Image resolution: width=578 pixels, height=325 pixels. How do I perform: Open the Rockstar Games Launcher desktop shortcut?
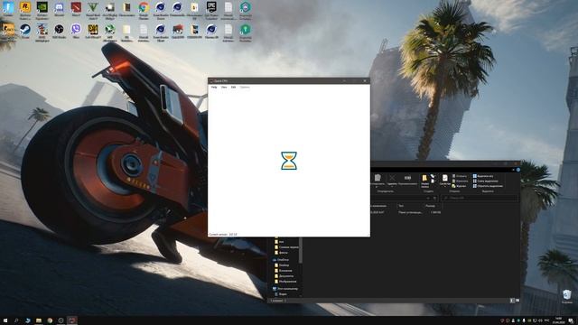click(x=25, y=7)
